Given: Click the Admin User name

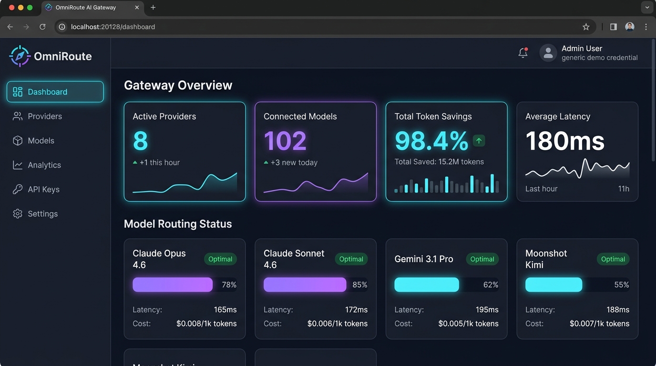Looking at the screenshot, I should 582,48.
